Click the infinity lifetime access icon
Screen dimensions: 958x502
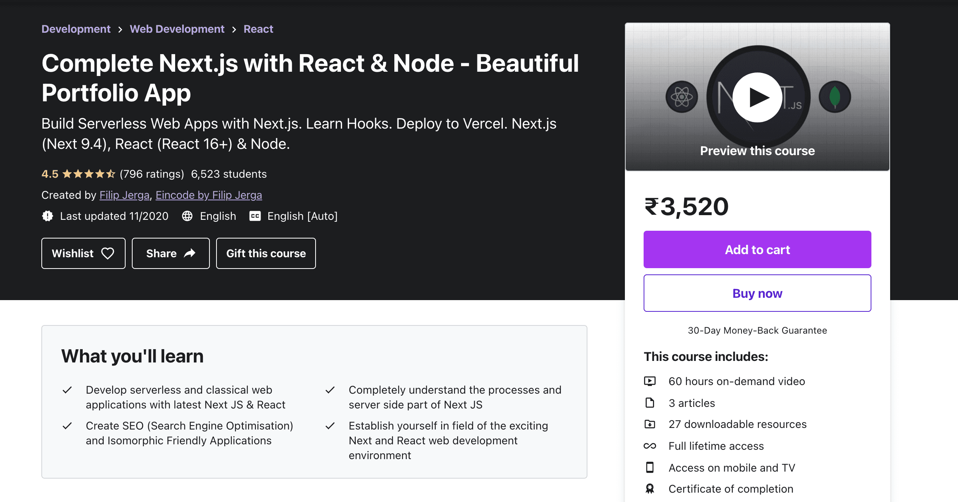[650, 446]
